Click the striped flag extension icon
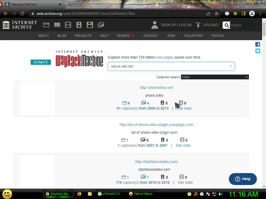 tap(227, 13)
